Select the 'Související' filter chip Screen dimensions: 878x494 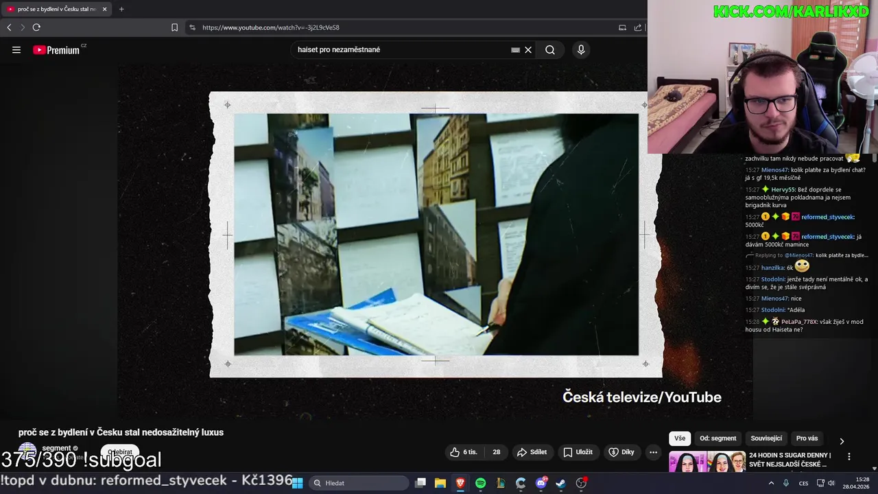766,438
